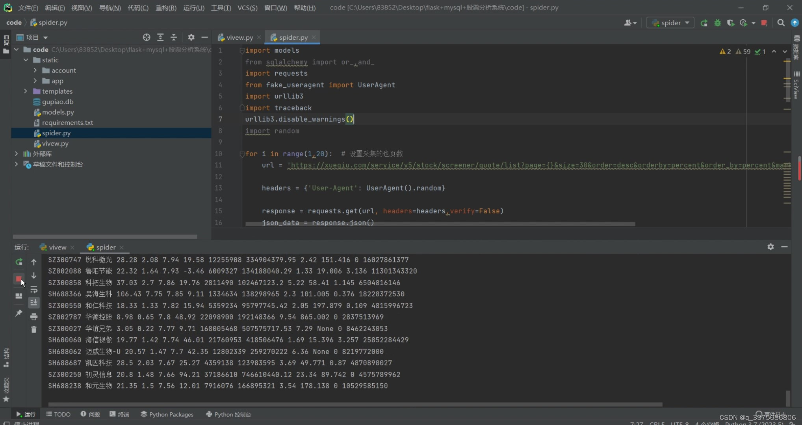Toggle the TODO panel at bottom bar
This screenshot has height=425, width=802.
coord(59,414)
